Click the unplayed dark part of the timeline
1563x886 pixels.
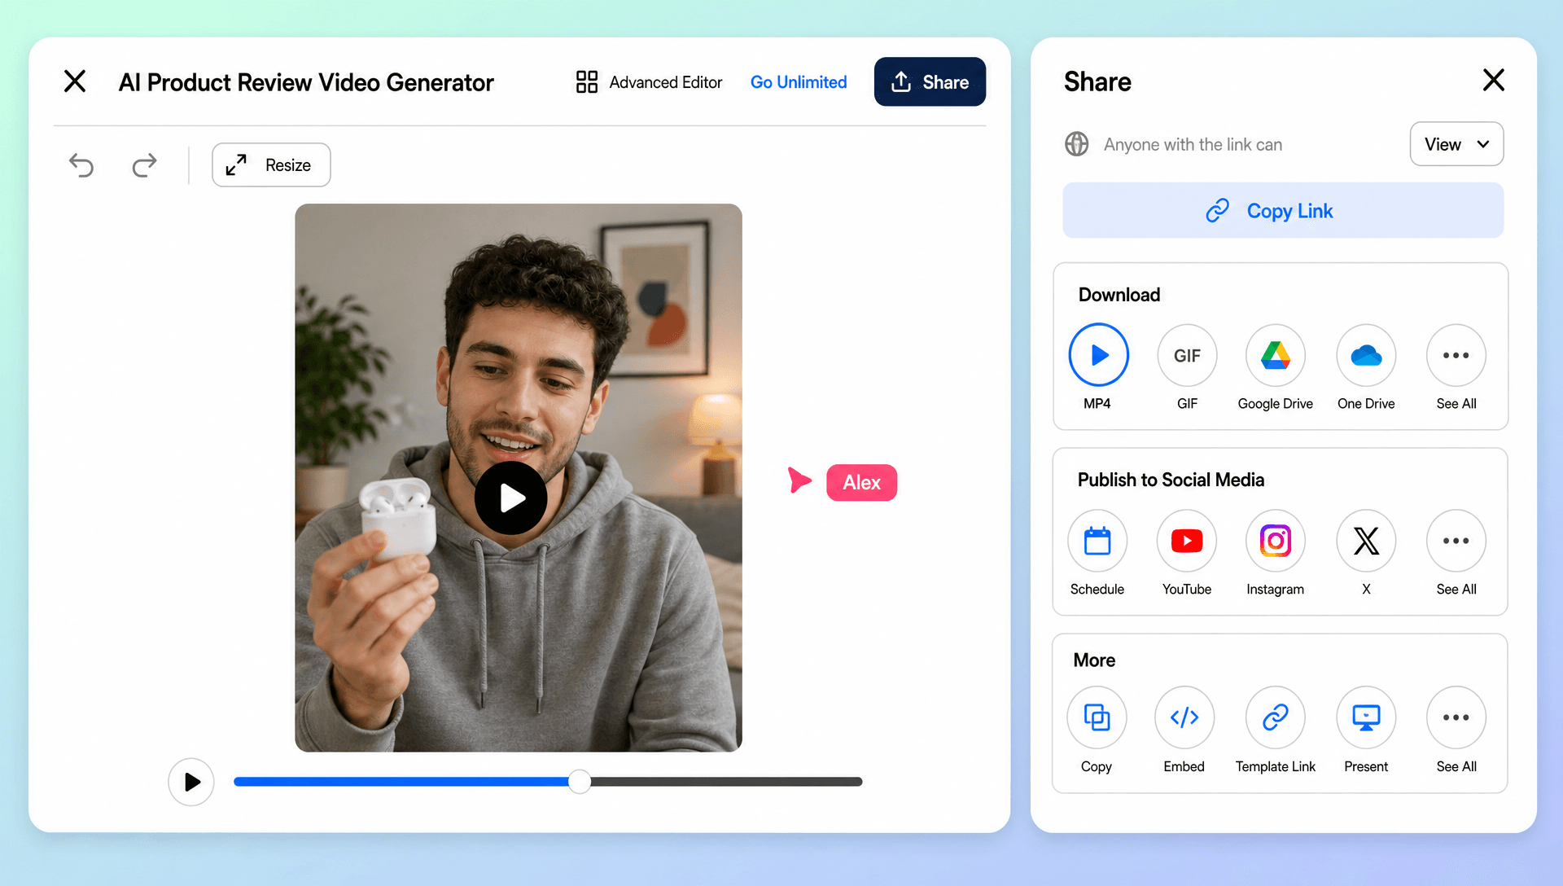tap(726, 782)
